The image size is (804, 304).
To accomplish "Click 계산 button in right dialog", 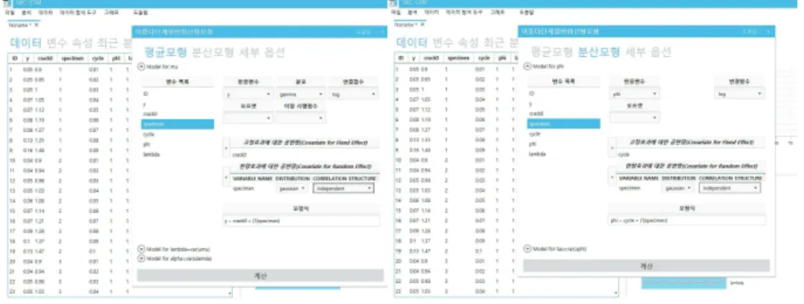I will [646, 266].
